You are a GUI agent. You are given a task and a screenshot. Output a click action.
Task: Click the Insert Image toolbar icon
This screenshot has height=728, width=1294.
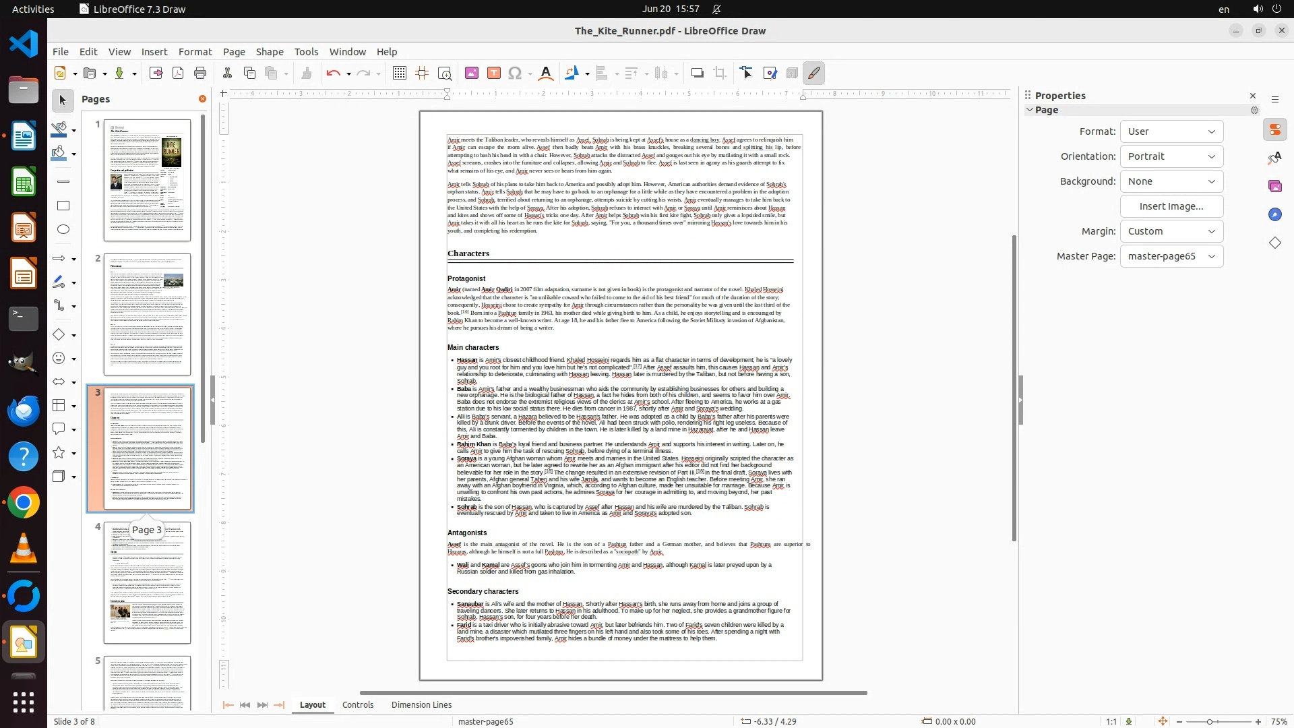click(x=472, y=73)
